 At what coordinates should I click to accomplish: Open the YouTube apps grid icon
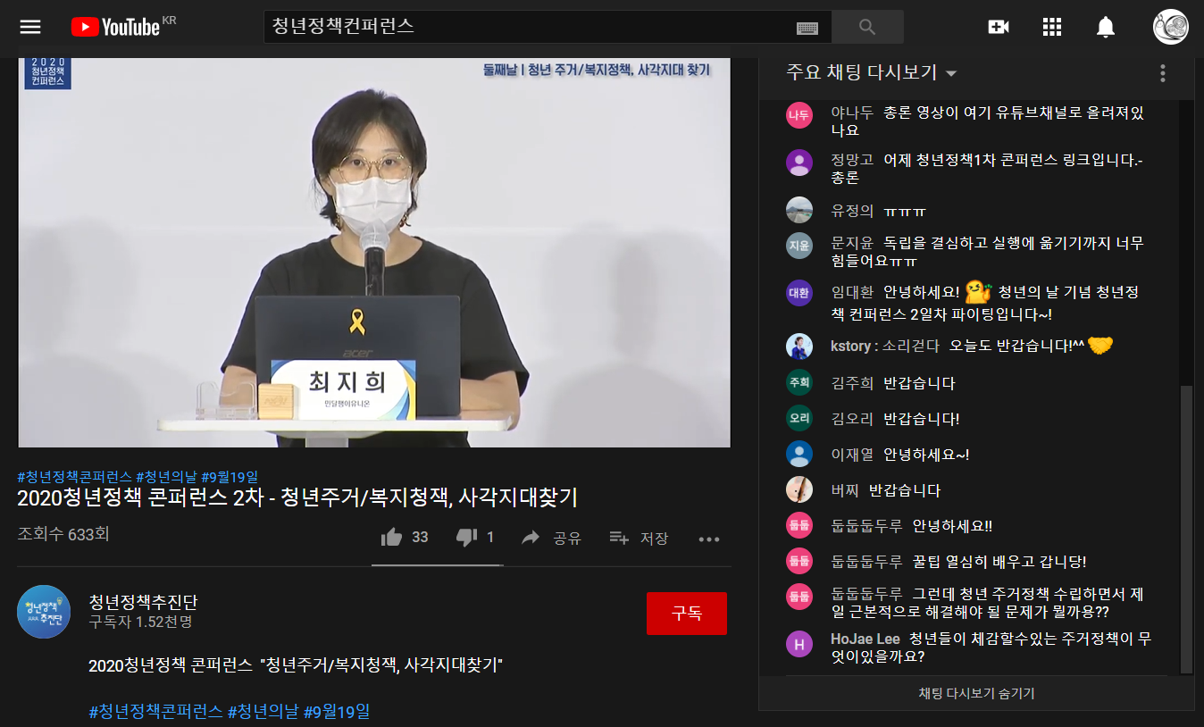click(x=1052, y=27)
